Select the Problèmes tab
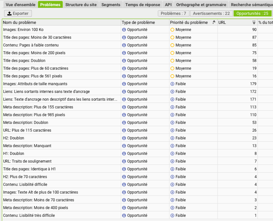 coord(50,5)
